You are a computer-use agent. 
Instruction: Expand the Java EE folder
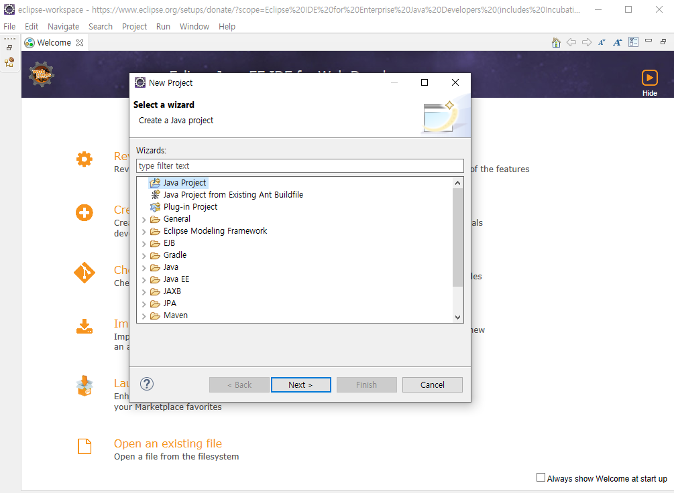pyautogui.click(x=144, y=279)
